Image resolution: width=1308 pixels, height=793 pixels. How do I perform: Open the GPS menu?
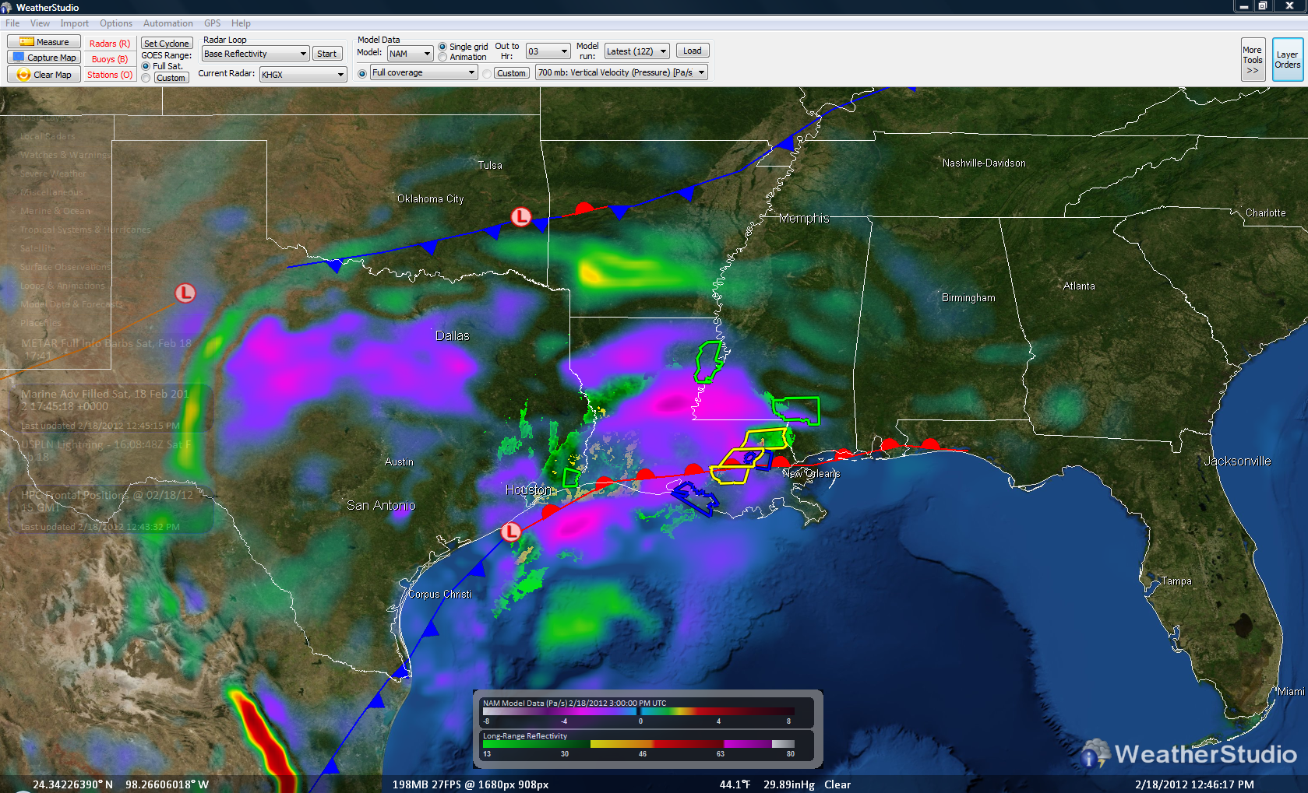pos(211,23)
